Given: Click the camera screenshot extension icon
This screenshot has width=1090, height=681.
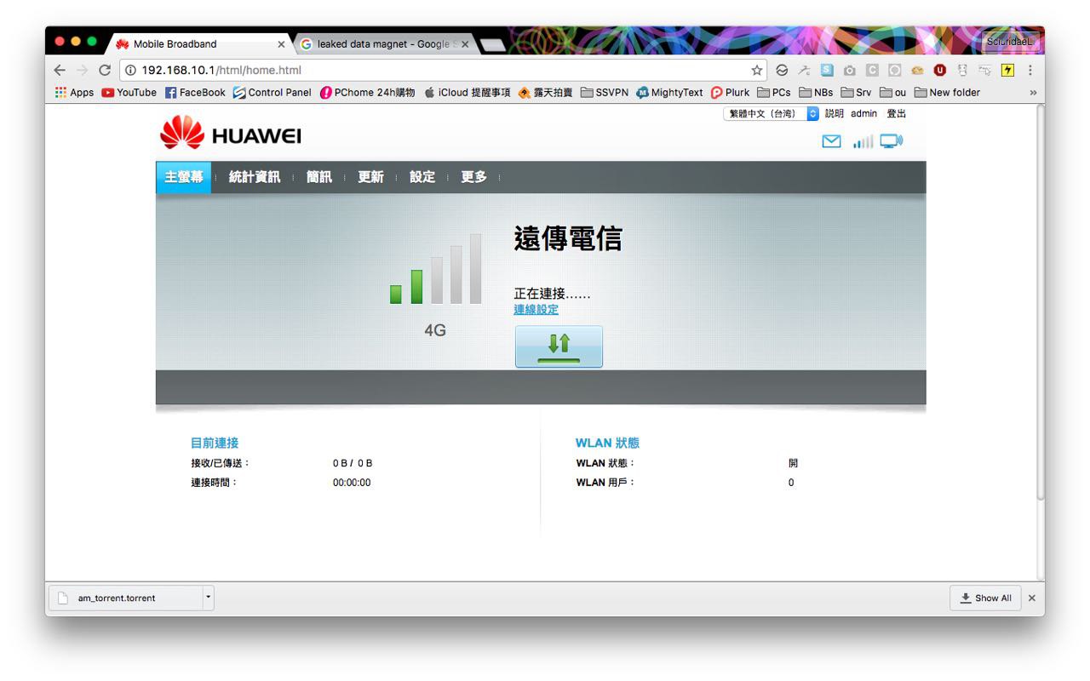Looking at the screenshot, I should tap(849, 71).
